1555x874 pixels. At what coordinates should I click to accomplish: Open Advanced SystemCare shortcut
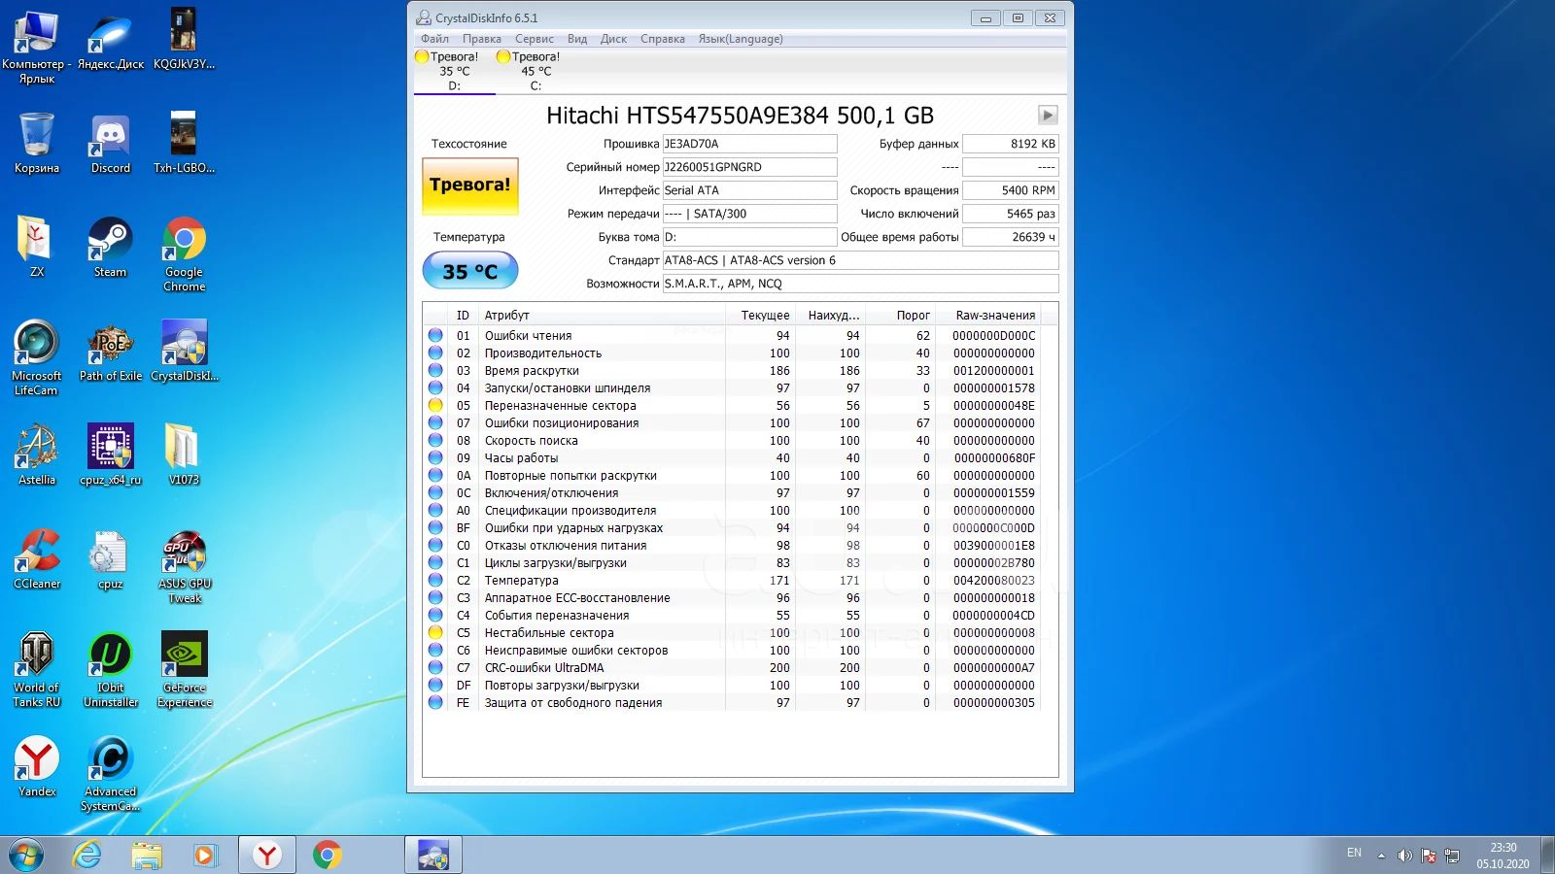pyautogui.click(x=110, y=774)
